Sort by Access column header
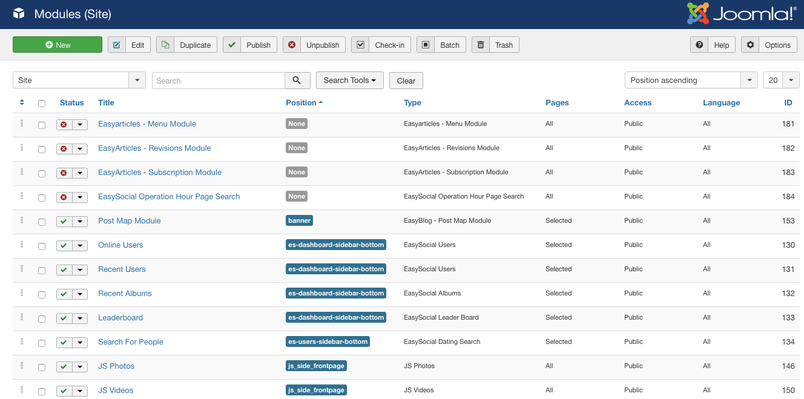The image size is (804, 399). pyautogui.click(x=638, y=103)
